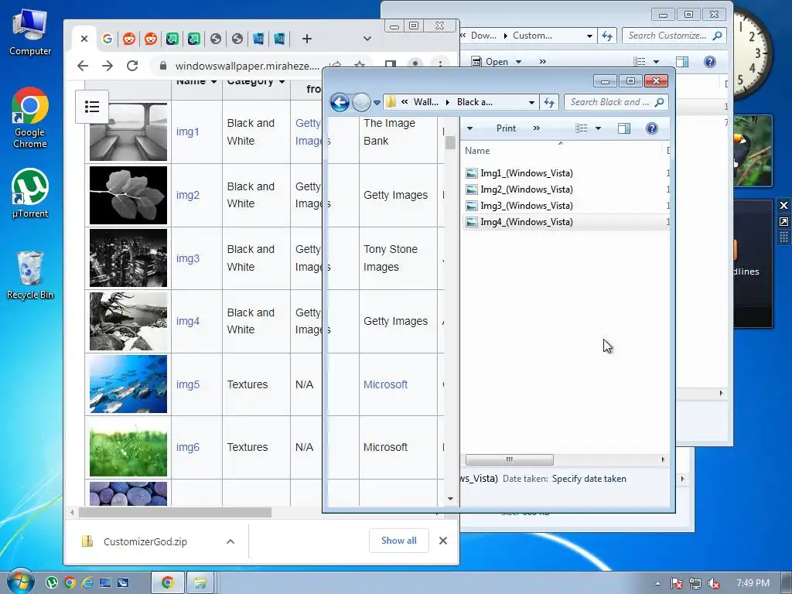
Task: Click the Windows Start orb
Action: (x=19, y=582)
